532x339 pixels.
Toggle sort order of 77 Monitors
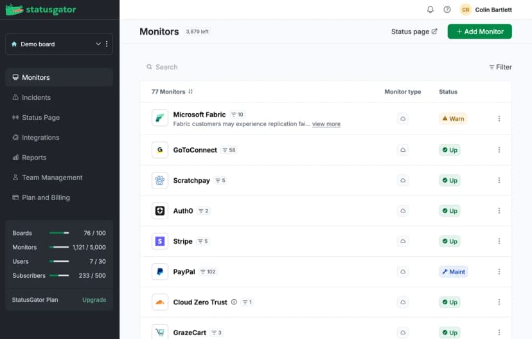coord(190,92)
